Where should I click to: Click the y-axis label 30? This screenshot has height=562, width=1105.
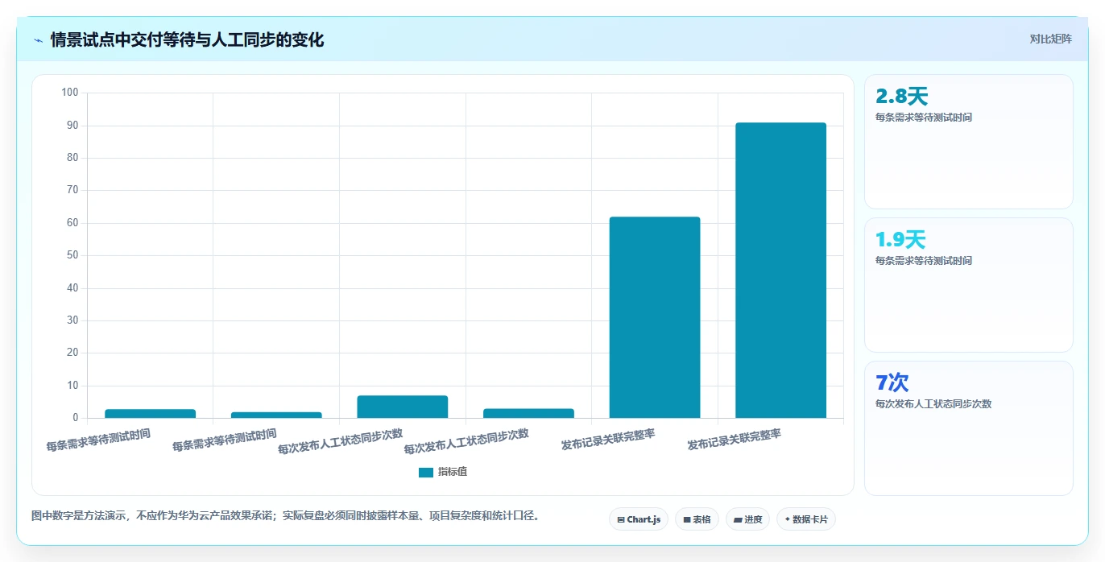pos(72,320)
